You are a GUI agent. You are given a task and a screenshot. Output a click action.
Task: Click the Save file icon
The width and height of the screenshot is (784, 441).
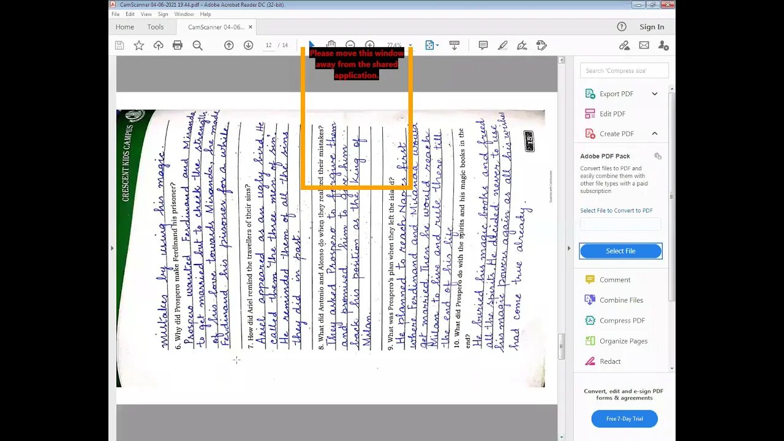tap(119, 45)
